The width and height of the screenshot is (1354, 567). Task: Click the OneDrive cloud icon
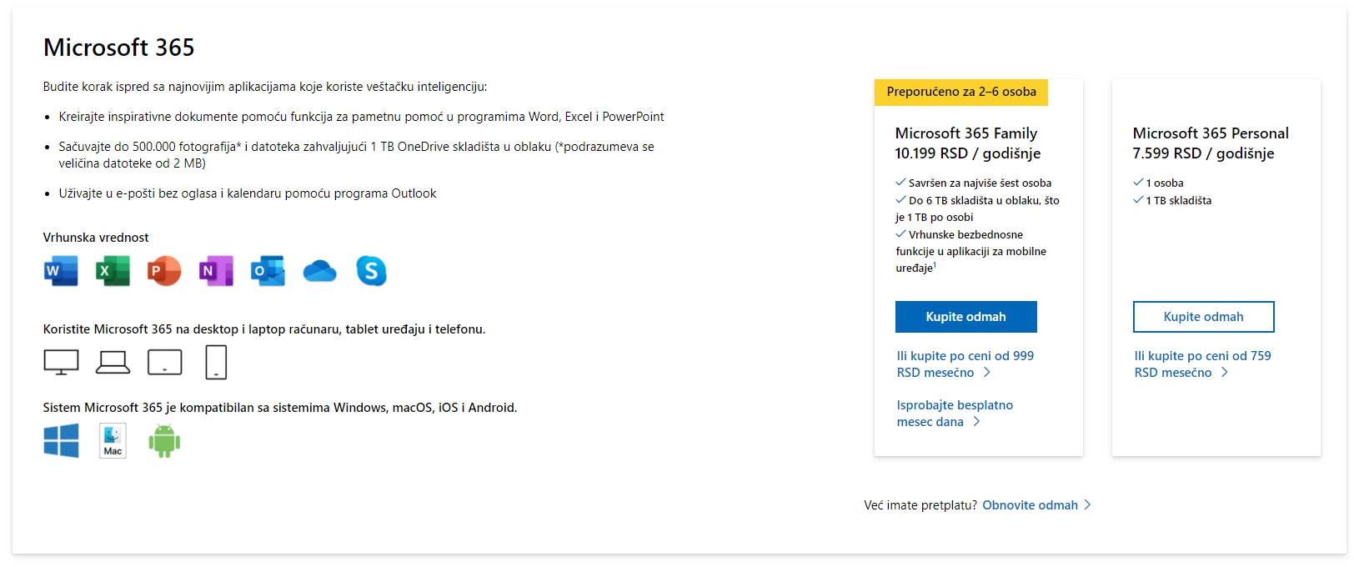coord(319,270)
